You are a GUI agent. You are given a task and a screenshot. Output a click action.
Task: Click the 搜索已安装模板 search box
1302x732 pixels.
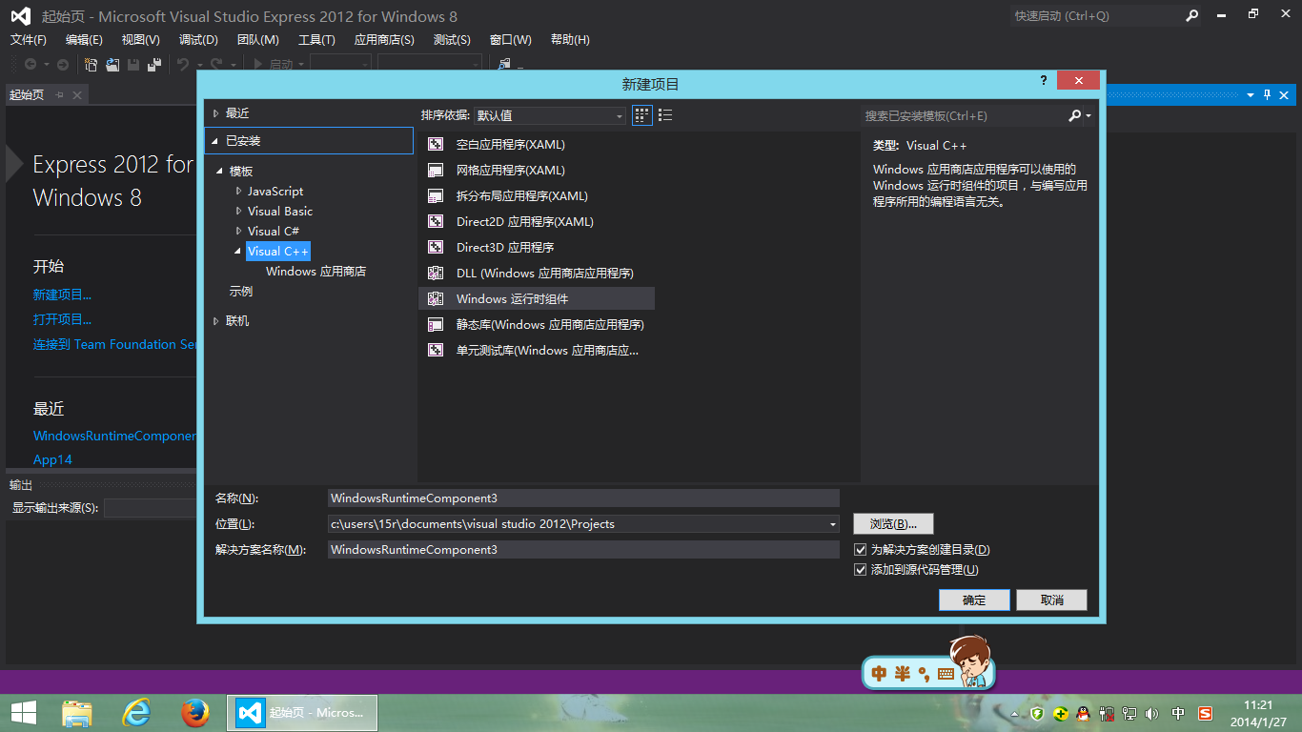(x=963, y=115)
